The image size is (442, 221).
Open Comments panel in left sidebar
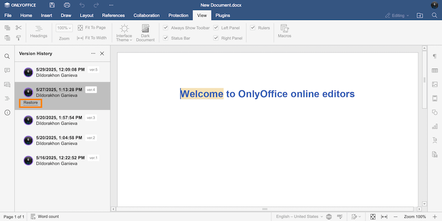pyautogui.click(x=7, y=71)
